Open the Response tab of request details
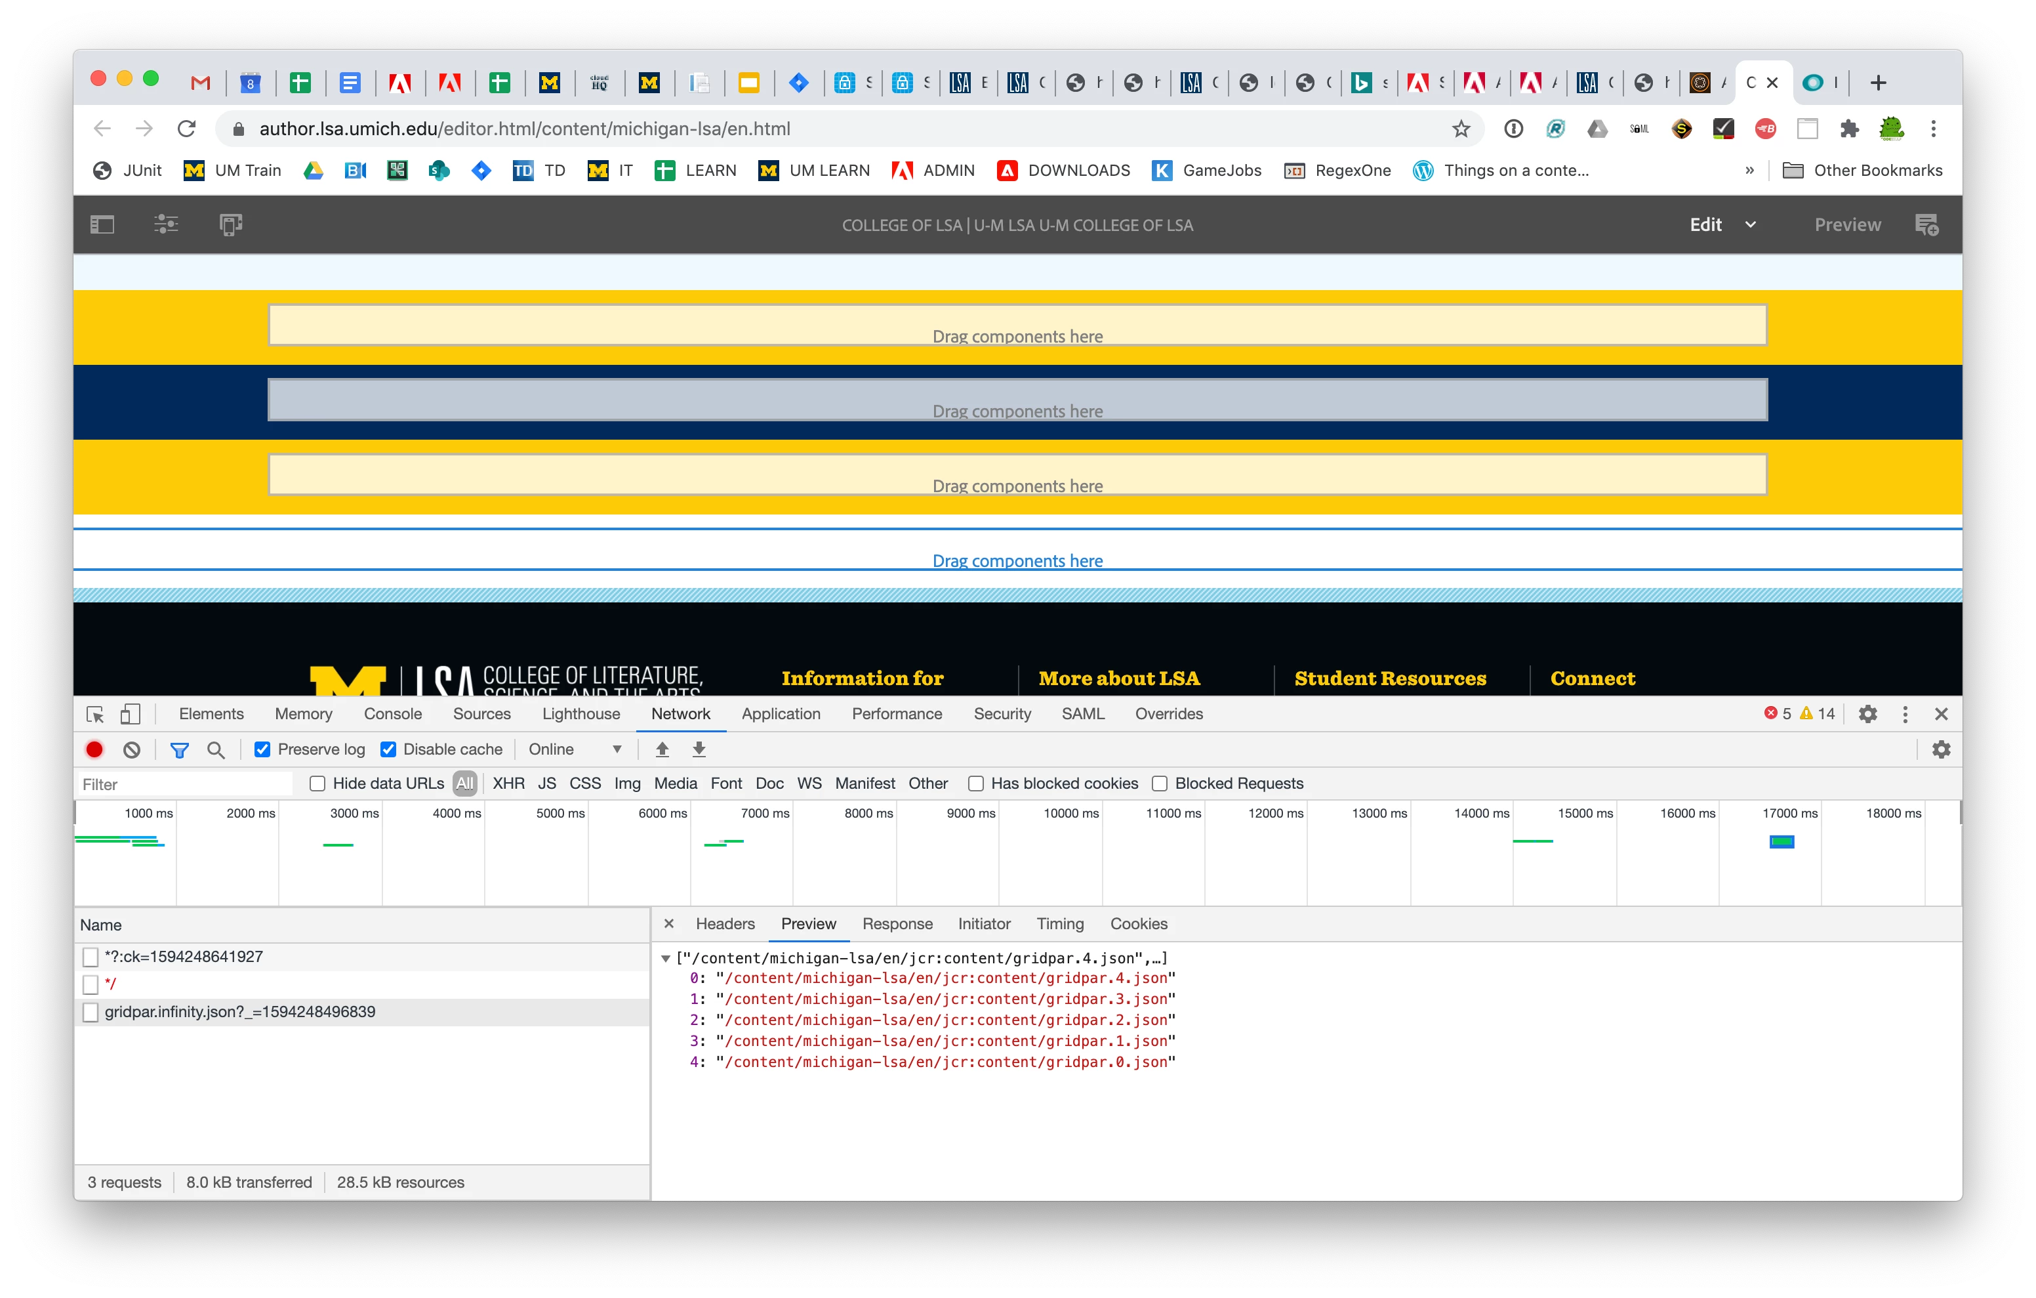The height and width of the screenshot is (1298, 2036). click(x=897, y=923)
